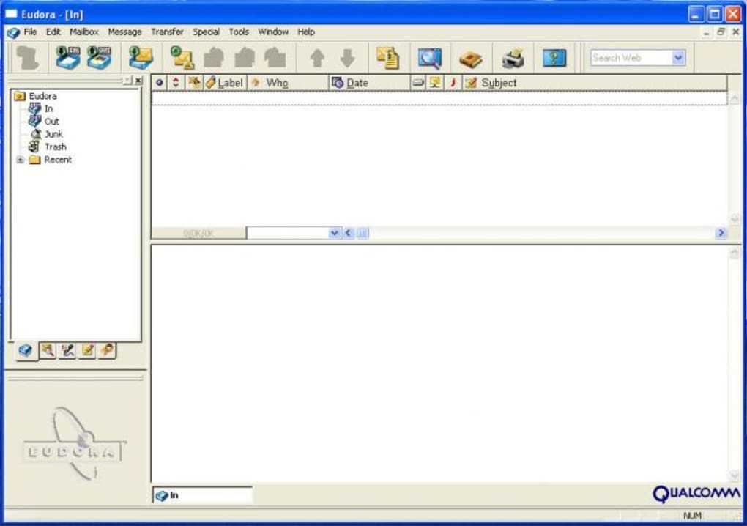Image resolution: width=747 pixels, height=526 pixels.
Task: Open the Mailbox menu
Action: (x=84, y=32)
